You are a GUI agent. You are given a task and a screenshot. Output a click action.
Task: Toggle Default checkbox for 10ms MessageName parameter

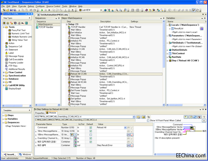click(x=91, y=131)
